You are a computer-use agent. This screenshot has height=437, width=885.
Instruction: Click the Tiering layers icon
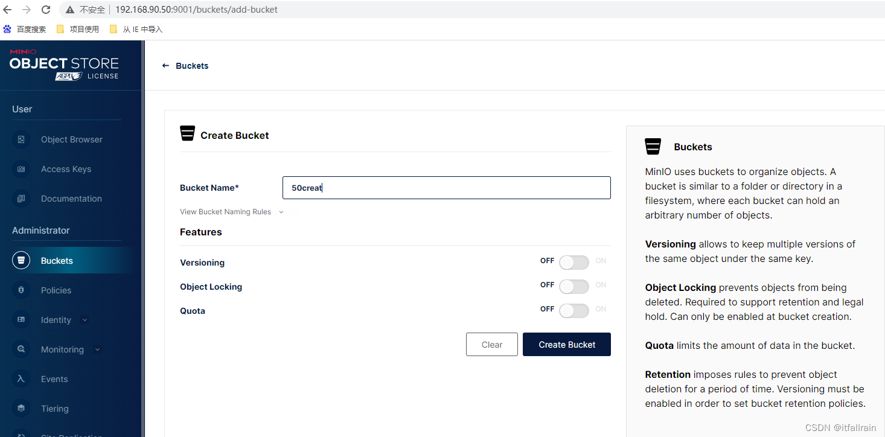21,409
